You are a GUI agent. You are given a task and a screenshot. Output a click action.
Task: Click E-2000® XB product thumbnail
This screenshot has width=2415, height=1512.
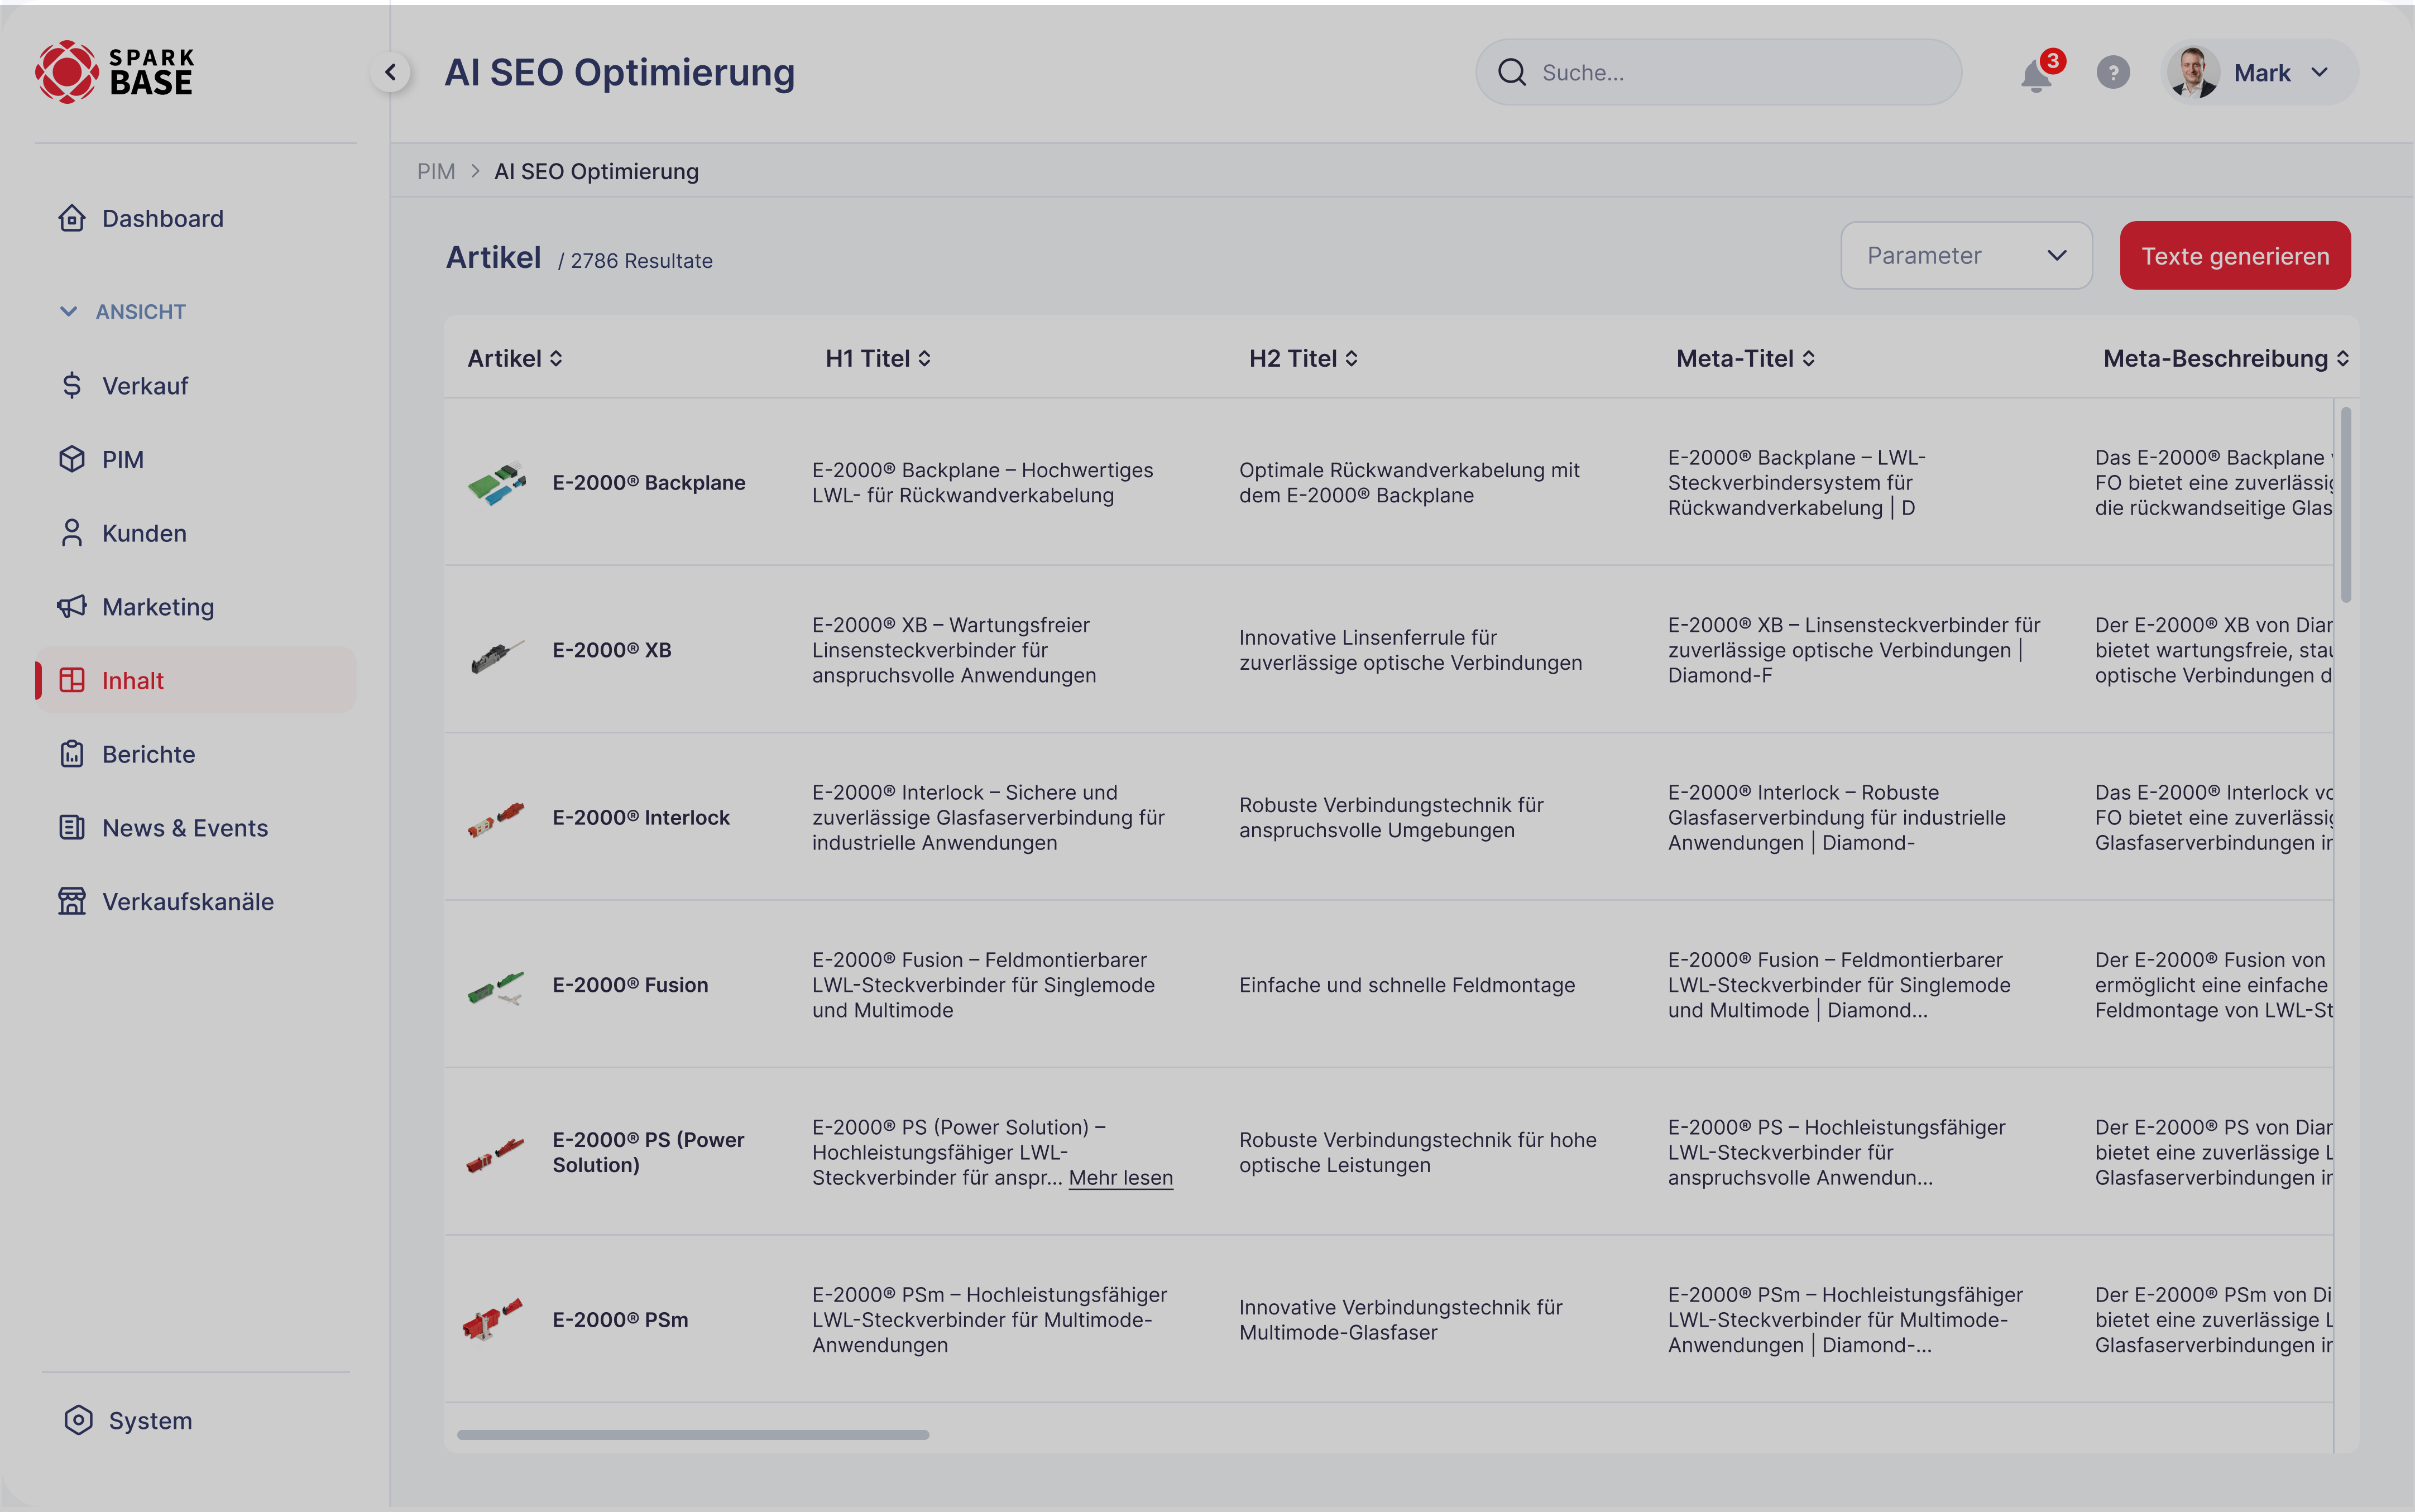[x=496, y=656]
